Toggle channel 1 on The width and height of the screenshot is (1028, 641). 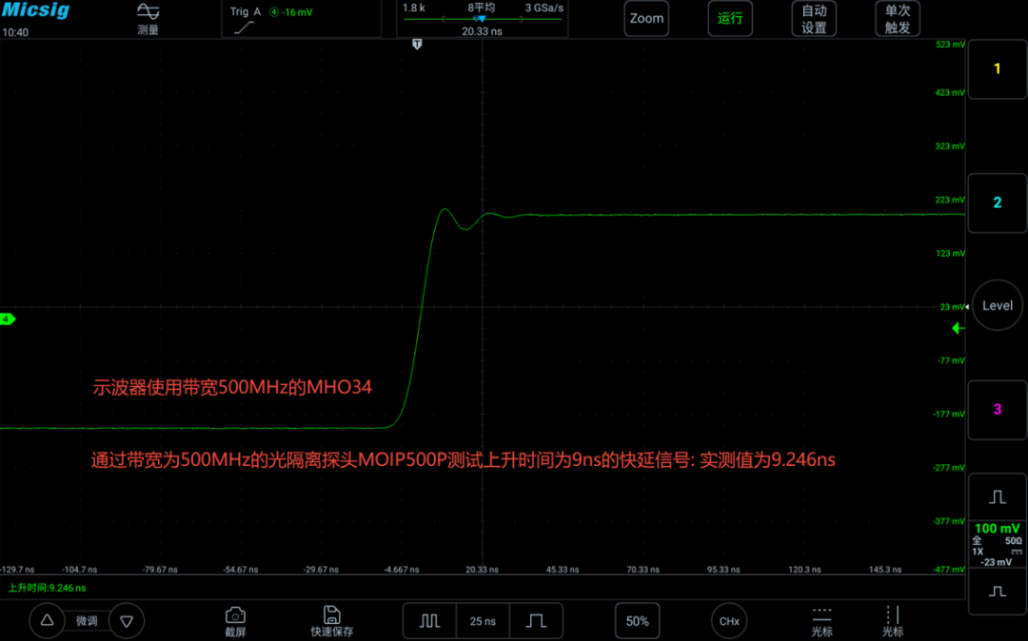tap(998, 68)
